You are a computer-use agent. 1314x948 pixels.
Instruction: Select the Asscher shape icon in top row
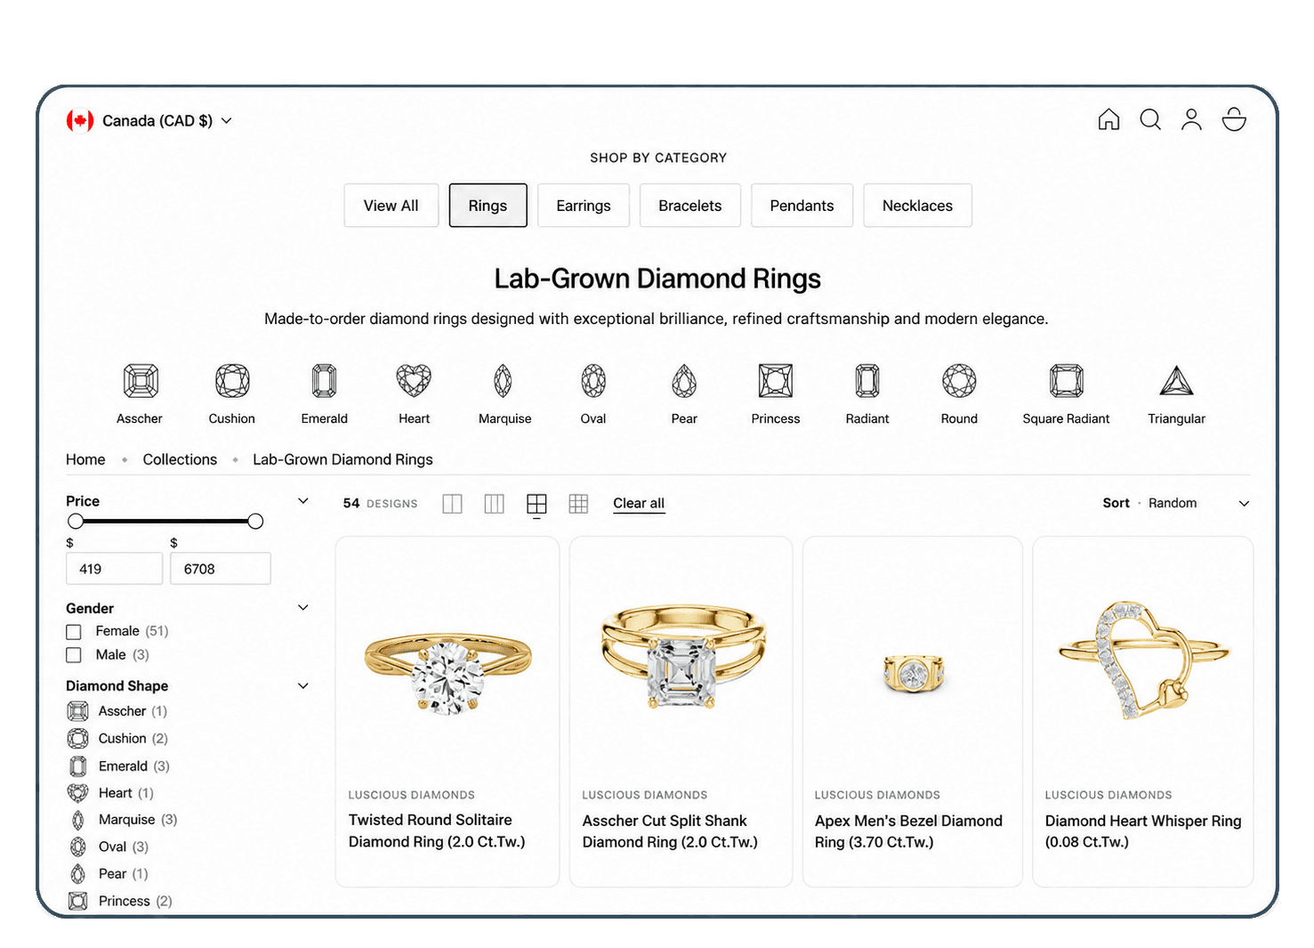(141, 381)
